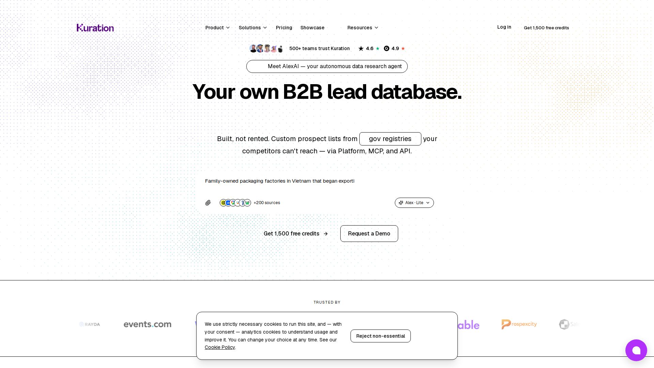
Task: Click the Log in link
Action: tap(504, 27)
